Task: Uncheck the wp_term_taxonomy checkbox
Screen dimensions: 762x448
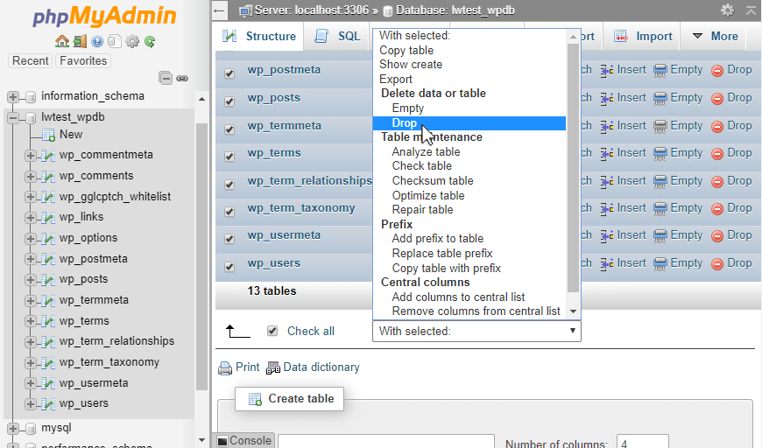Action: pos(229,212)
